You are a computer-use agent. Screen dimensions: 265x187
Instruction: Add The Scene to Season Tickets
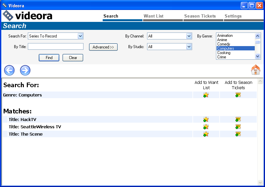pyautogui.click(x=238, y=134)
